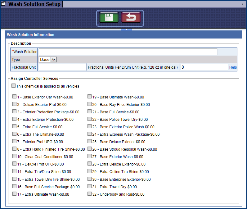The image size is (247, 209).
Task: Enable 'This chemical is applied to all vehicles'
Action: click(14, 86)
